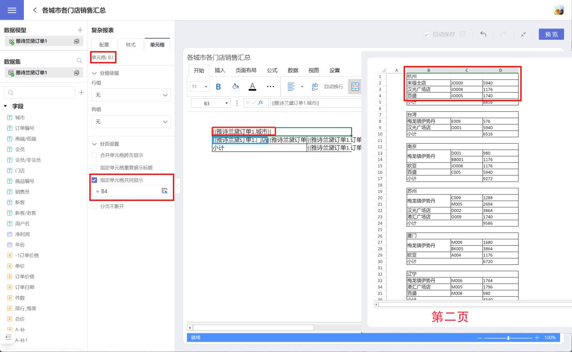The height and width of the screenshot is (352, 572).
Task: Search datasets using the magnifier icon
Action: click(79, 61)
